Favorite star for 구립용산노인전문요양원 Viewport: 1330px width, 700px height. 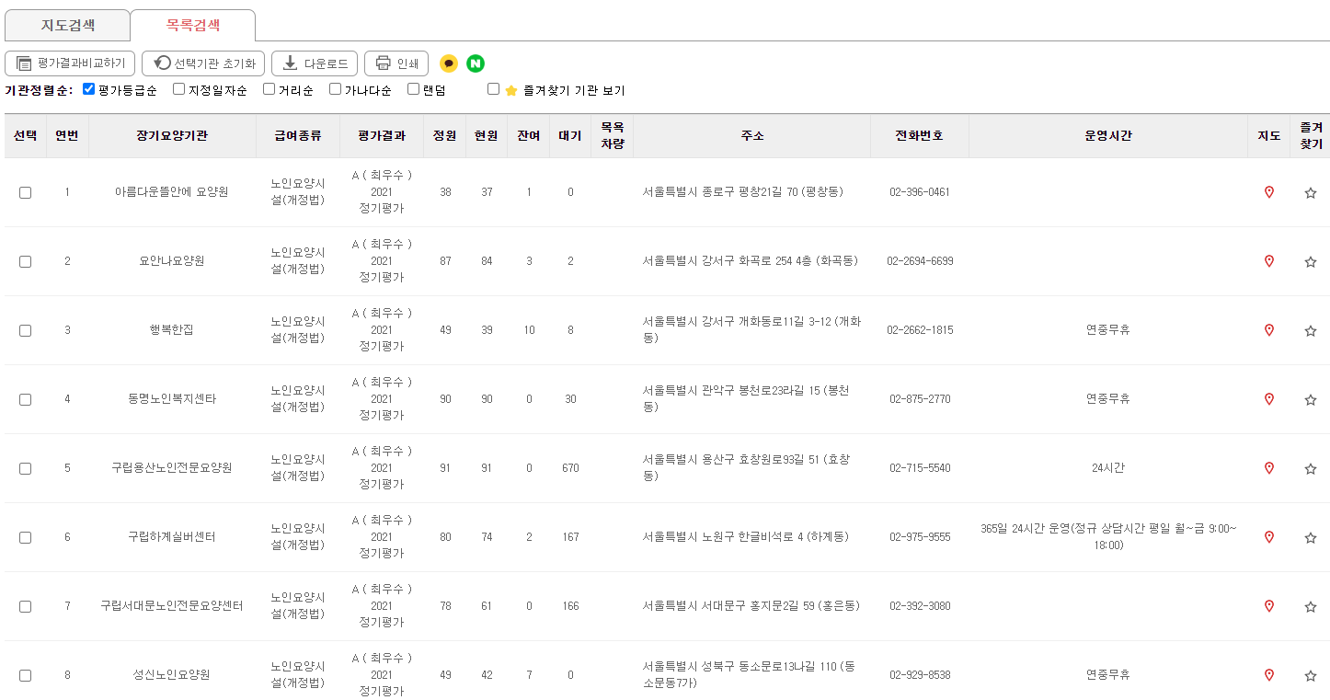[x=1311, y=469]
